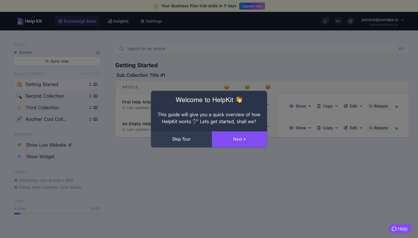
Task: Click the Upgrade now button
Action: [252, 6]
